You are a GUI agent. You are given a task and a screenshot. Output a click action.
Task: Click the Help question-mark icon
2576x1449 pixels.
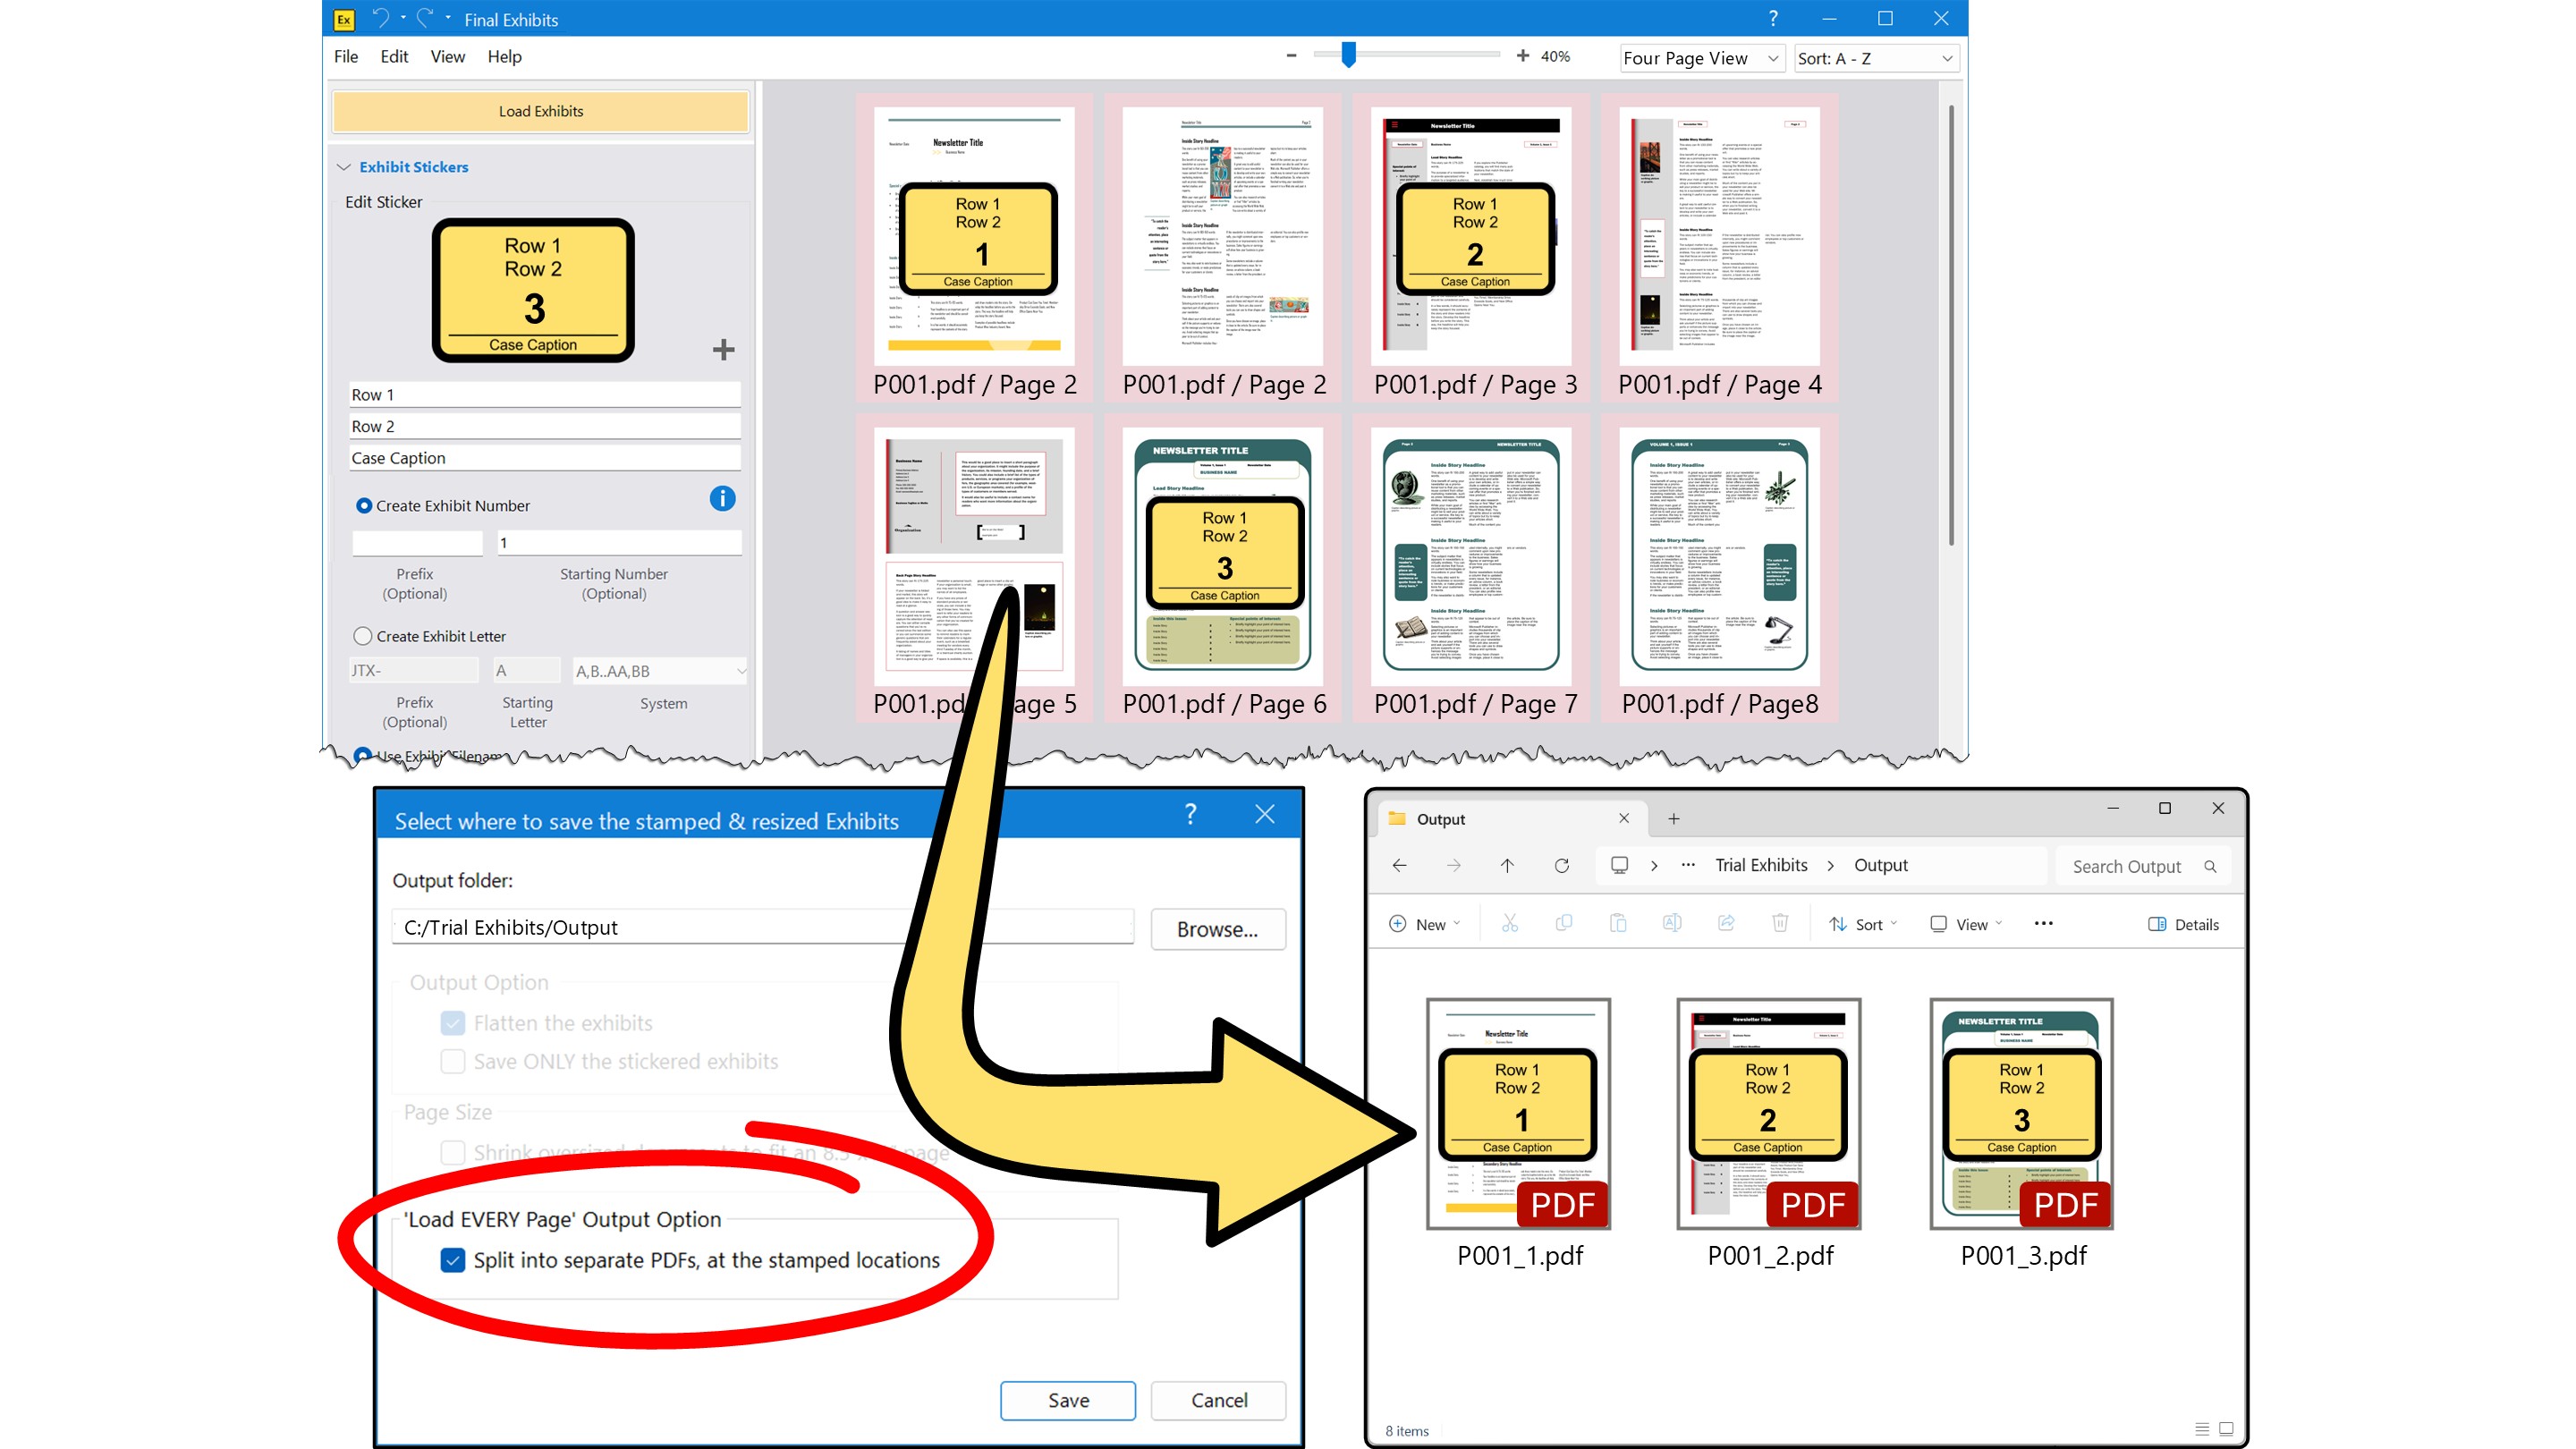tap(1772, 18)
